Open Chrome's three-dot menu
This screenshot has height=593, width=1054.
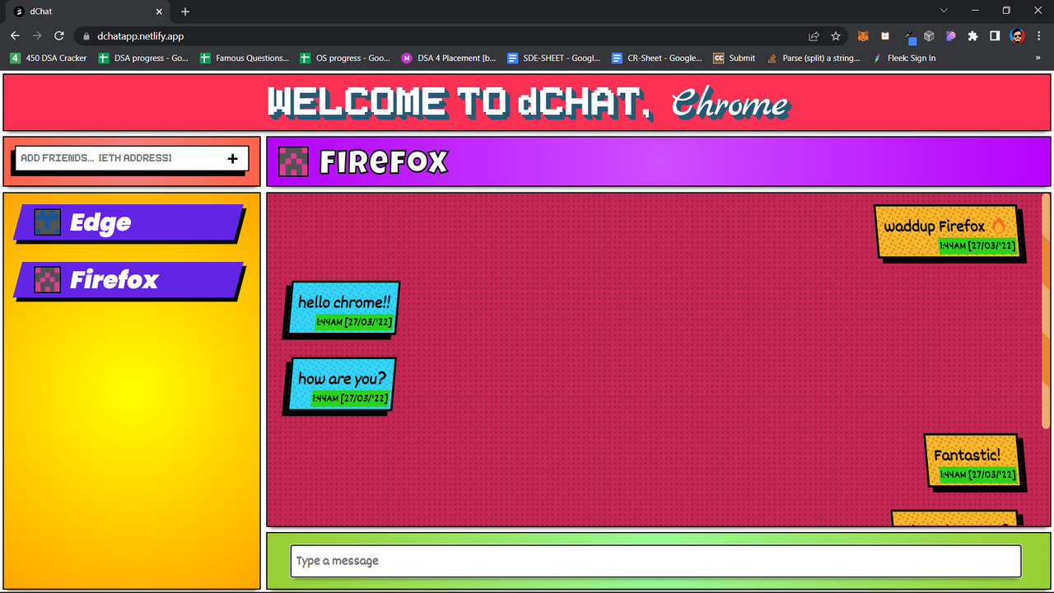pos(1038,36)
